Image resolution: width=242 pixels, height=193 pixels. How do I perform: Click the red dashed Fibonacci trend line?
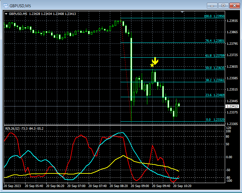pyautogui.click(x=126, y=70)
